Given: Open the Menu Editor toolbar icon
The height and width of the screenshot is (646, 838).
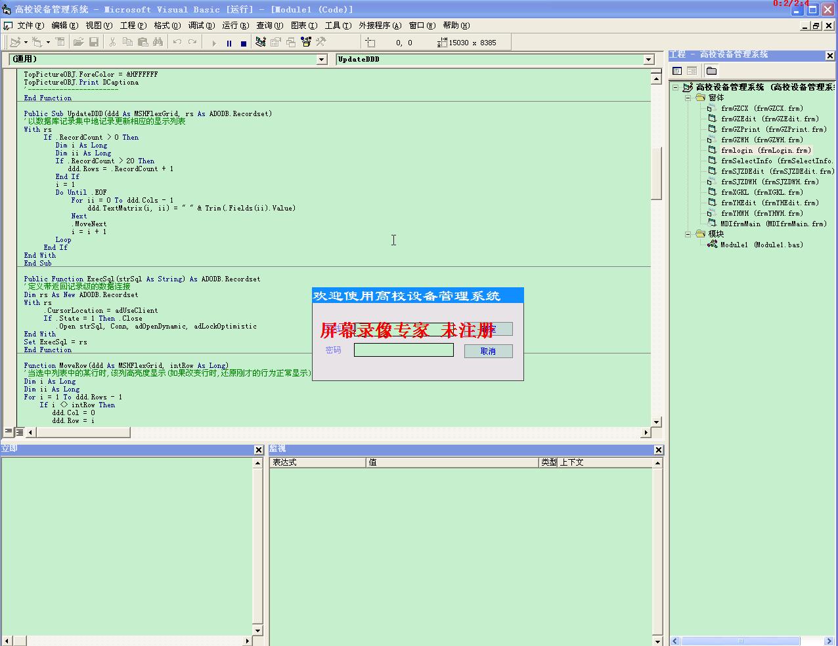Looking at the screenshot, I should [60, 42].
